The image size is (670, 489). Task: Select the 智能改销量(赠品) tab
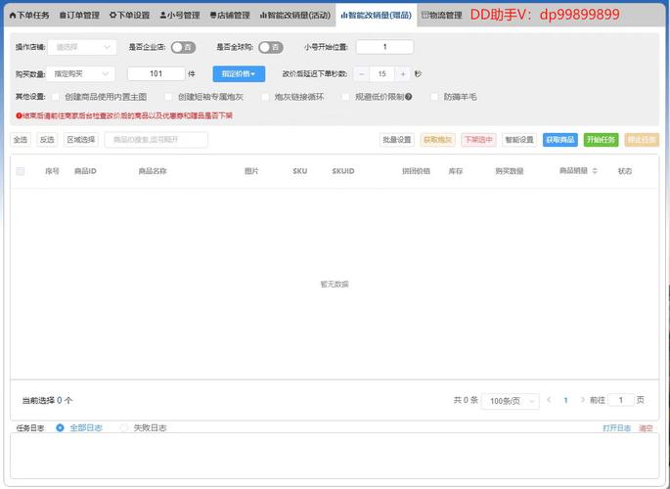point(376,16)
